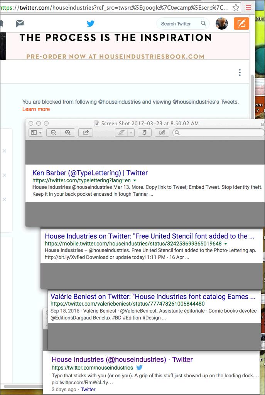Open dropdown arrow beside mobile.twitter.com URL

click(225, 244)
